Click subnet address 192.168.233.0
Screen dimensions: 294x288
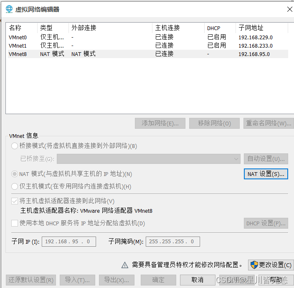click(x=256, y=46)
